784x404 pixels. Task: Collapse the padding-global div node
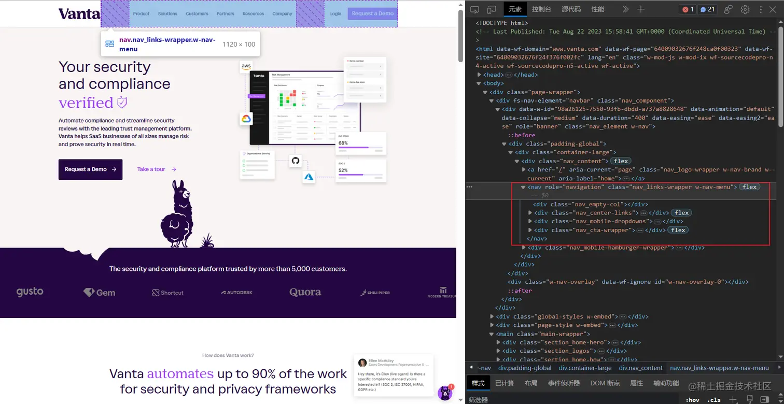[505, 143]
